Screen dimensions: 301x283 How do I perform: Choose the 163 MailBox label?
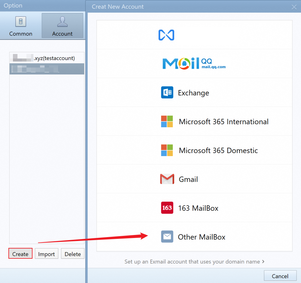(198, 208)
